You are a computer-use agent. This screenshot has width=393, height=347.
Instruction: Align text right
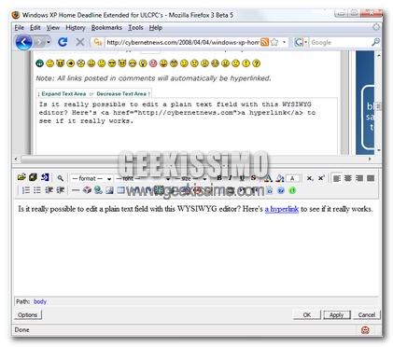(359, 178)
